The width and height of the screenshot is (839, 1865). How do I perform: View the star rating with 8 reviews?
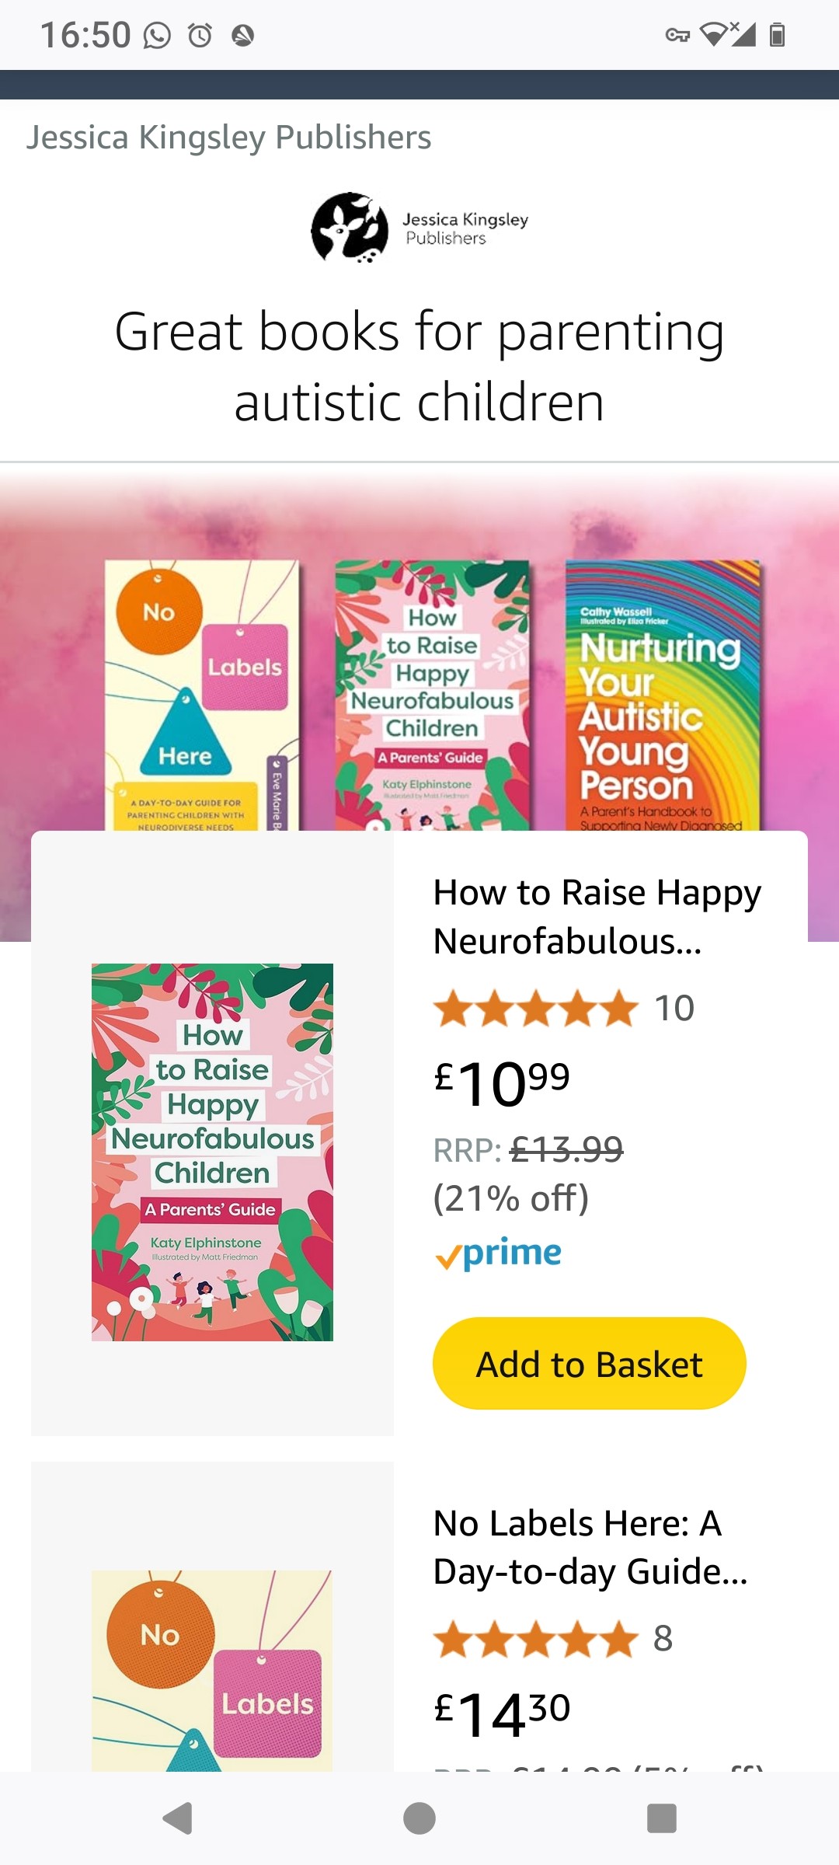tap(553, 1638)
